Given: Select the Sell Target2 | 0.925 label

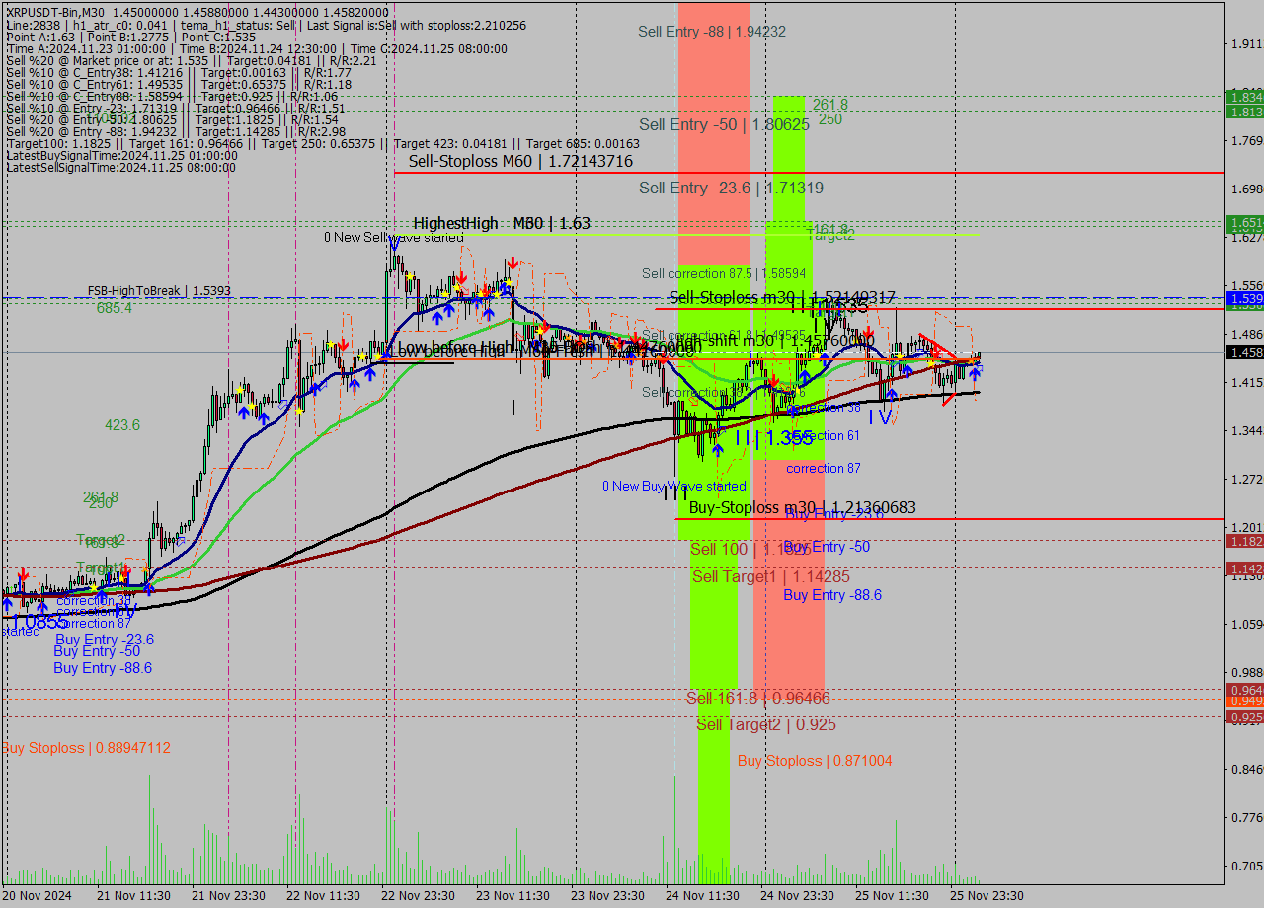Looking at the screenshot, I should click(766, 724).
